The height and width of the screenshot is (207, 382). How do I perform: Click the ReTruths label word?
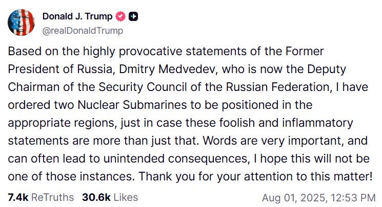pos(52,197)
